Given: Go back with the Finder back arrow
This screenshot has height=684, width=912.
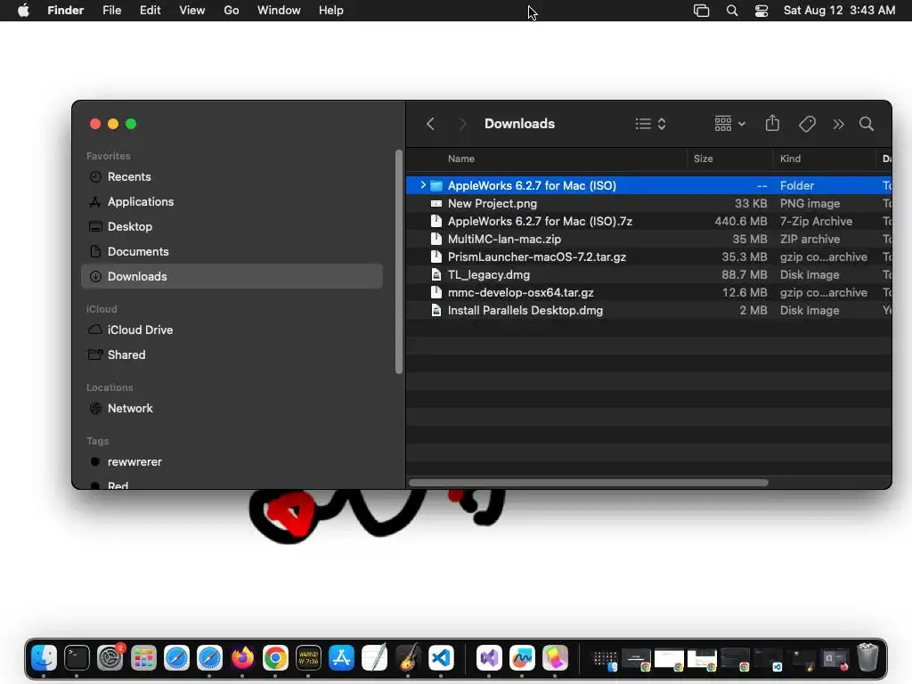Looking at the screenshot, I should [x=430, y=124].
